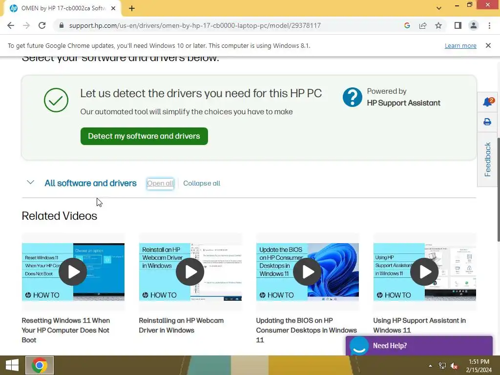Screen dimensions: 500x375
Task: Open the Learn more link
Action: pos(460,45)
